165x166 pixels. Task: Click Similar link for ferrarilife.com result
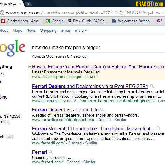120,120
